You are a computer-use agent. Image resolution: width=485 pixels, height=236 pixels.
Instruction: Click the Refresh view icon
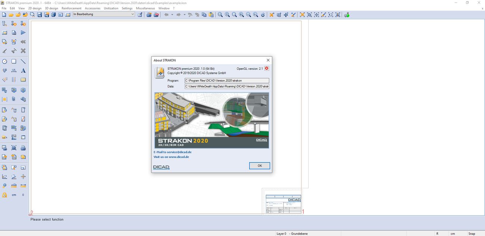[x=263, y=15]
